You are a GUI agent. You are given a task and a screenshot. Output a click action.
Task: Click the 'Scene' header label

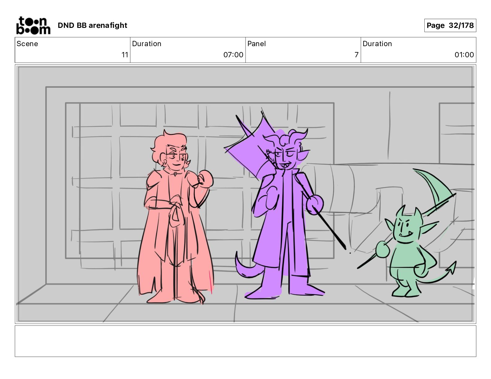(x=27, y=44)
